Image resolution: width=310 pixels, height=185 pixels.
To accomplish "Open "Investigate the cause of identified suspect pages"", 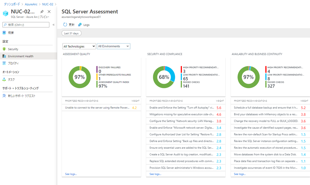I will 270,128.
